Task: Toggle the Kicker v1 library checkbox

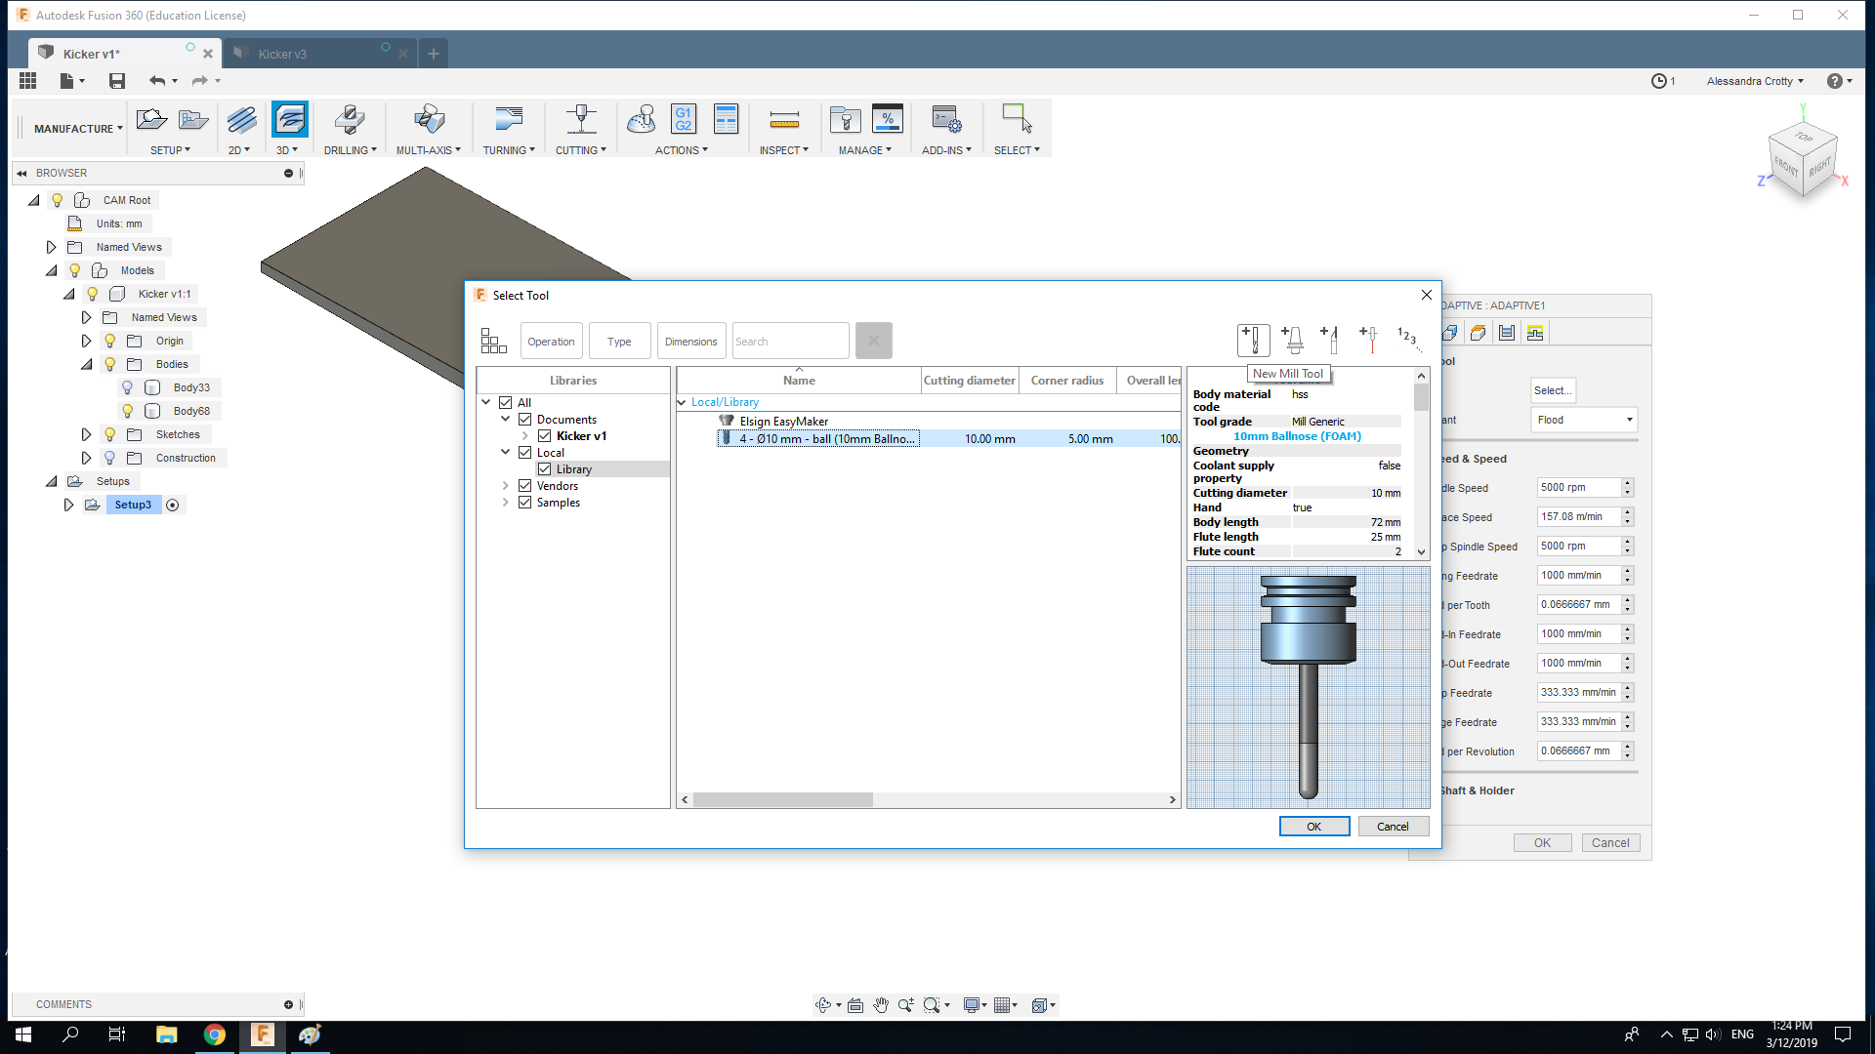Action: coord(545,435)
